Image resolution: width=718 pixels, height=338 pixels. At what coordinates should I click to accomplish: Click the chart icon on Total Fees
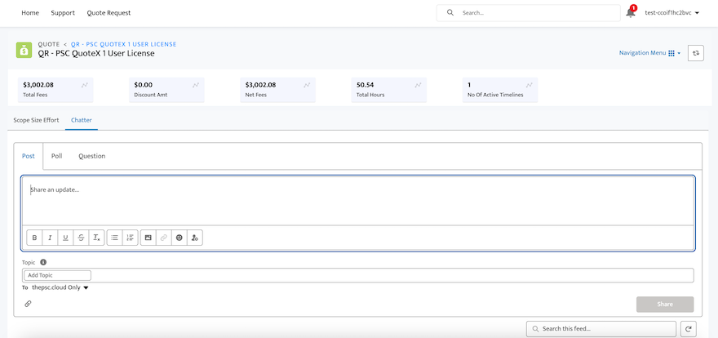point(85,85)
